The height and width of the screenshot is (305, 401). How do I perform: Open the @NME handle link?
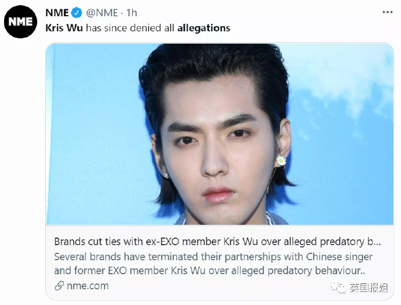(x=102, y=13)
